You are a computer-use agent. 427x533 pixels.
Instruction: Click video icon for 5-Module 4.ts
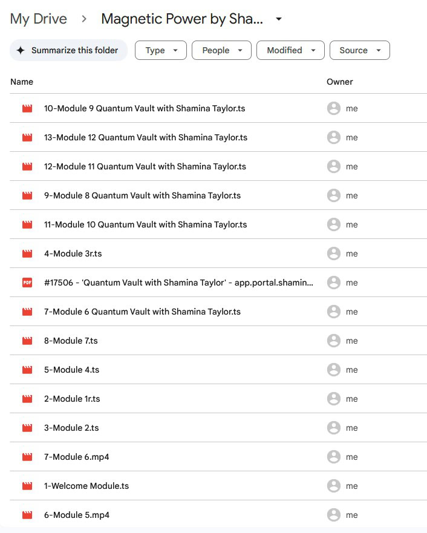tap(27, 370)
